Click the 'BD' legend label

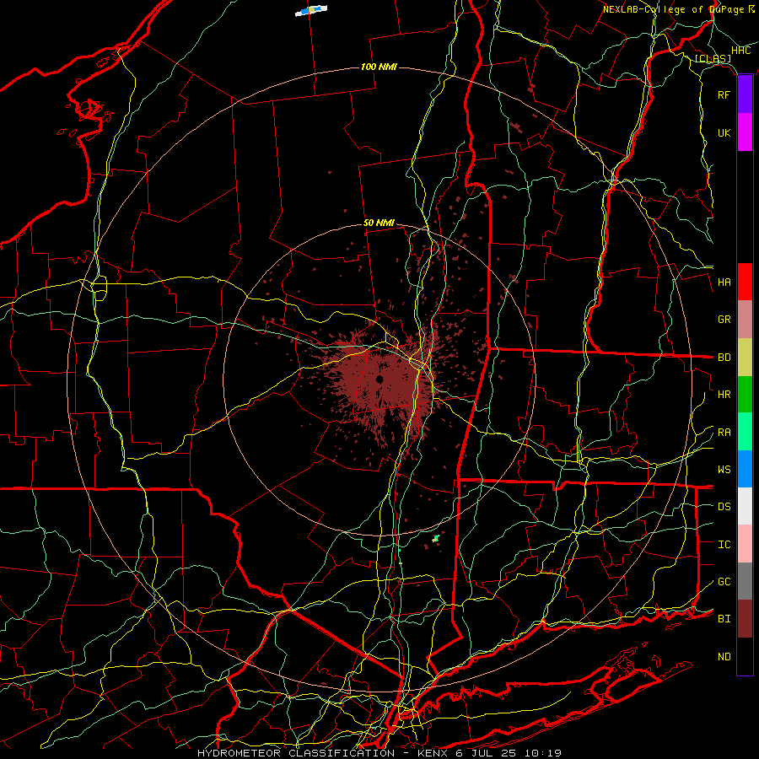[724, 358]
